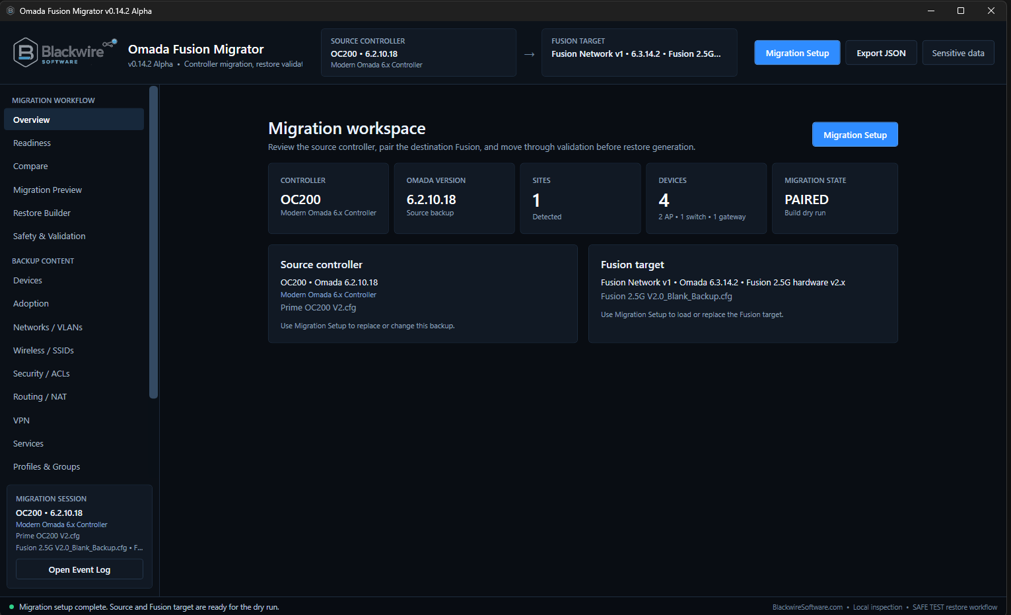Click the app icon in the title bar
The width and height of the screenshot is (1011, 615).
10,11
